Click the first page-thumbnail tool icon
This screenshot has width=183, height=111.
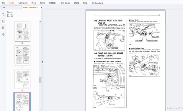click(x=8, y=16)
